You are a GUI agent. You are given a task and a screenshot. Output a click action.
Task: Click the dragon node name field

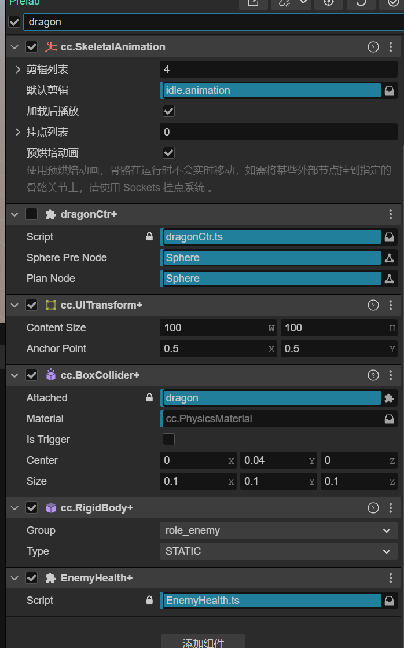tap(208, 22)
